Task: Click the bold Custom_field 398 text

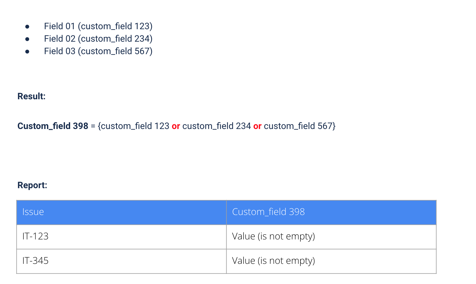Action: (x=53, y=126)
